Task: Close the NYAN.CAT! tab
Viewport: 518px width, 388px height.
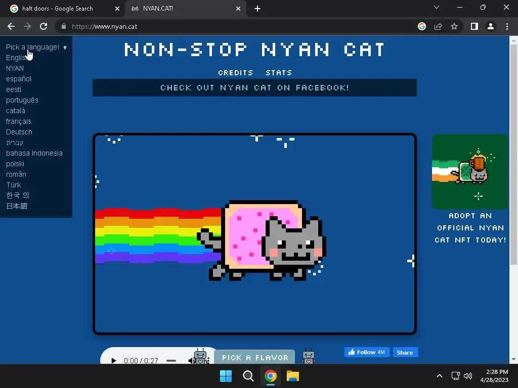Action: click(238, 9)
